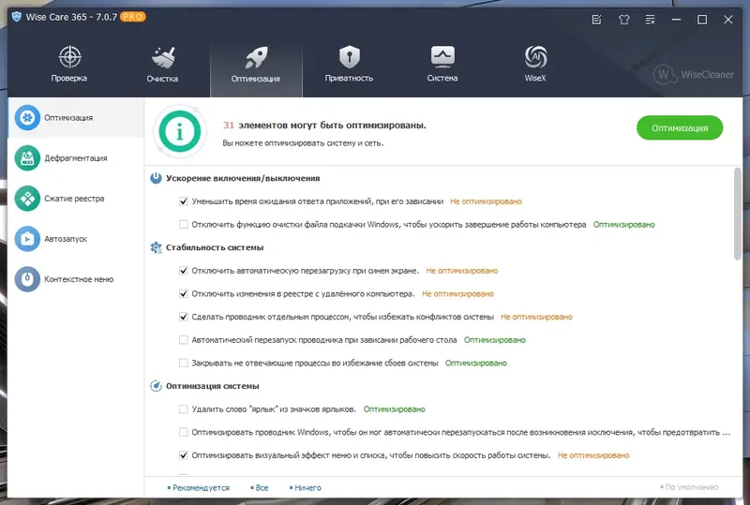Uncheck Сделать проводник отдельным процессом
Image resolution: width=750 pixels, height=505 pixels.
(x=183, y=317)
